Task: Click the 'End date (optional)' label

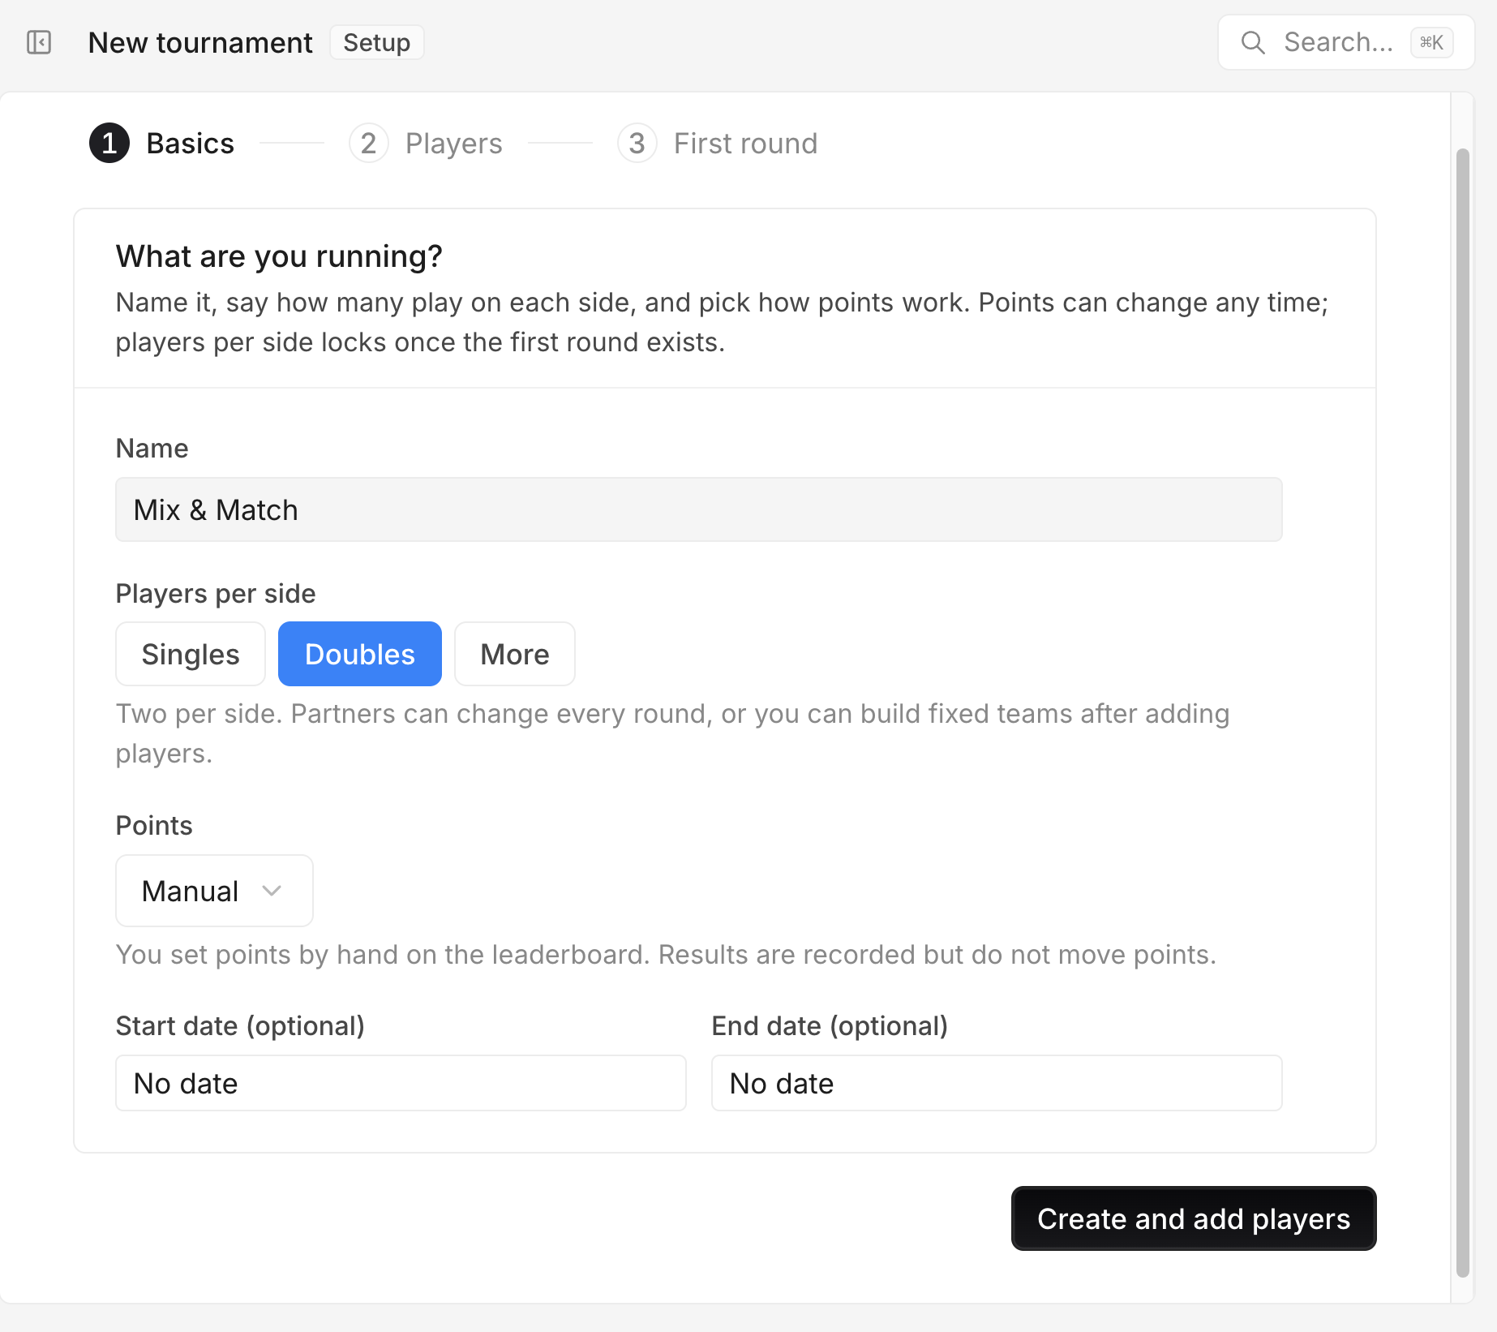Action: click(x=830, y=1026)
